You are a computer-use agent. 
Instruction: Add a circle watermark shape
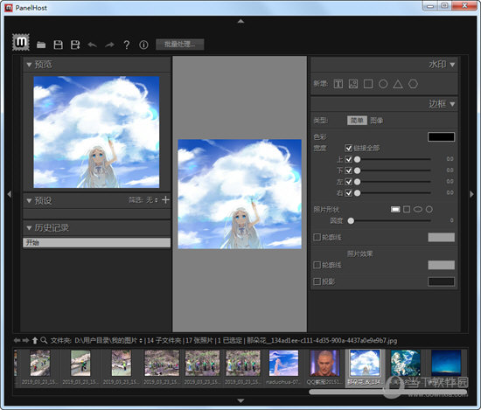[383, 84]
